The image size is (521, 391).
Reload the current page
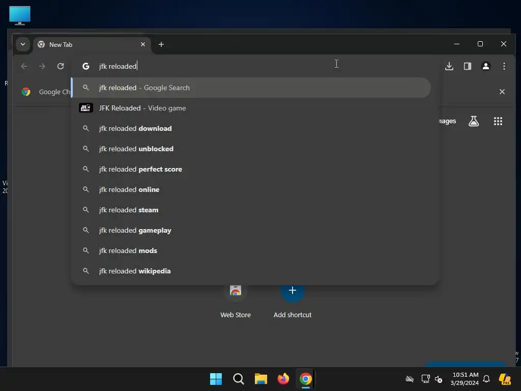[x=61, y=66]
